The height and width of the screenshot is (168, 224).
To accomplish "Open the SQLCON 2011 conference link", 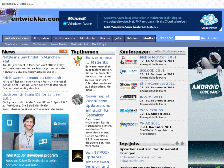I will tap(152, 70).
